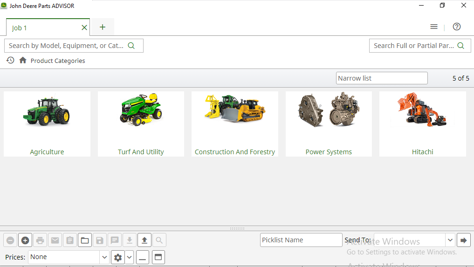The image size is (474, 267).
Task: Open the help question mark icon
Action: click(x=457, y=27)
